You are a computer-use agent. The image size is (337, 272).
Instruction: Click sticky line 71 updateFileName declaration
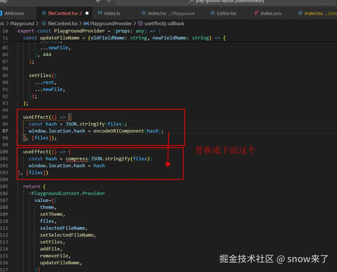point(124,38)
